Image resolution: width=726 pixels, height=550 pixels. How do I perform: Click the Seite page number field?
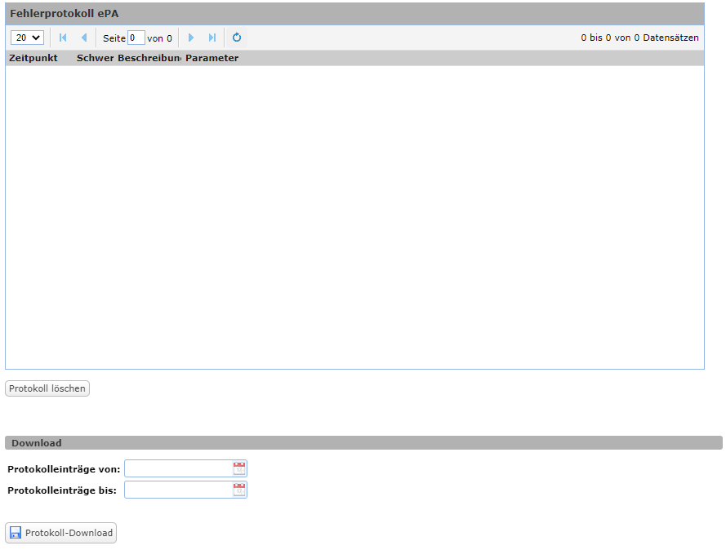(136, 38)
